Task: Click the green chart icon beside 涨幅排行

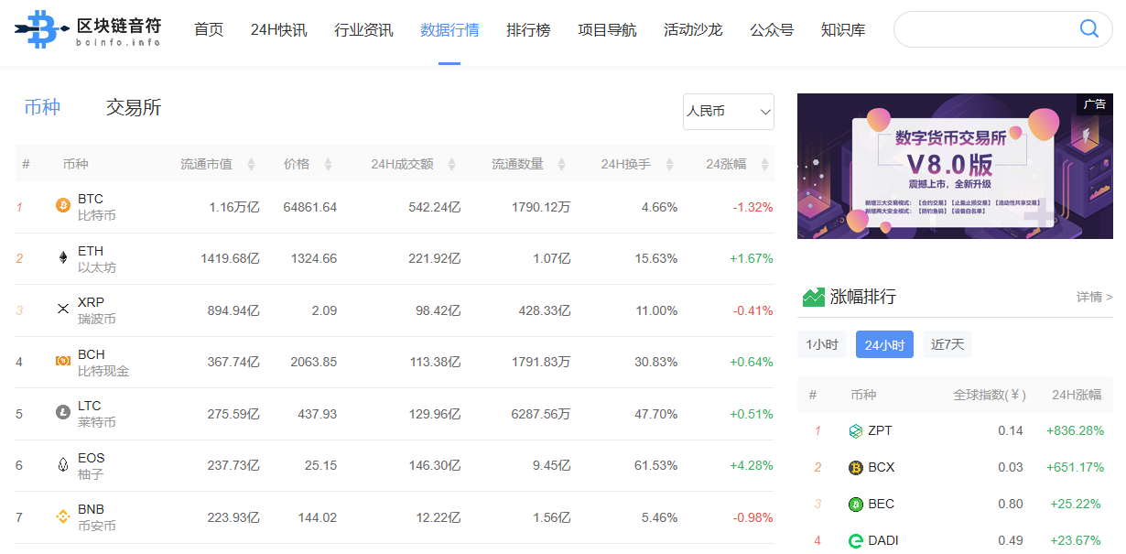Action: [x=813, y=297]
